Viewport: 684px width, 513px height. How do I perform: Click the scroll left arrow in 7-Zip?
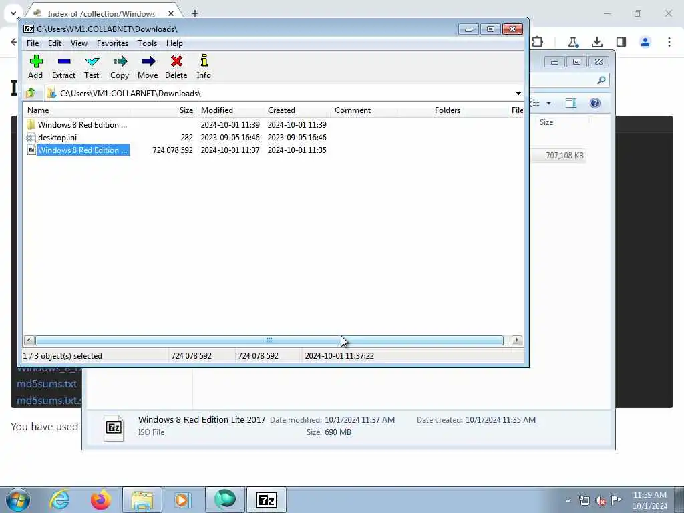click(29, 340)
